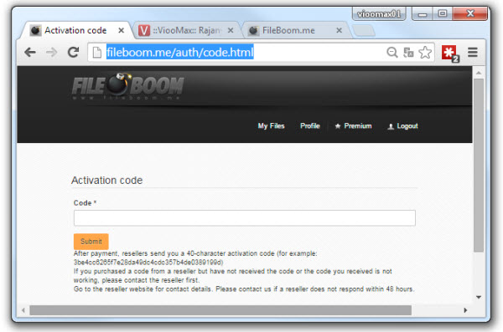The height and width of the screenshot is (332, 503).
Task: Open the My Files page
Action: tap(271, 125)
